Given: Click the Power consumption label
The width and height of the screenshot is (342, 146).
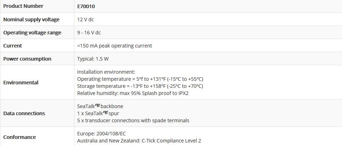Looking at the screenshot, I should pos(27,59).
